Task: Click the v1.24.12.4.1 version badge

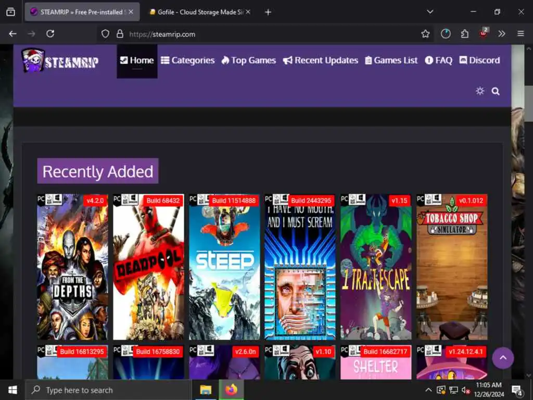Action: [x=466, y=352]
